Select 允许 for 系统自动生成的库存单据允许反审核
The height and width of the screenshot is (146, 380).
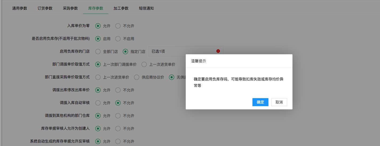coord(98,141)
